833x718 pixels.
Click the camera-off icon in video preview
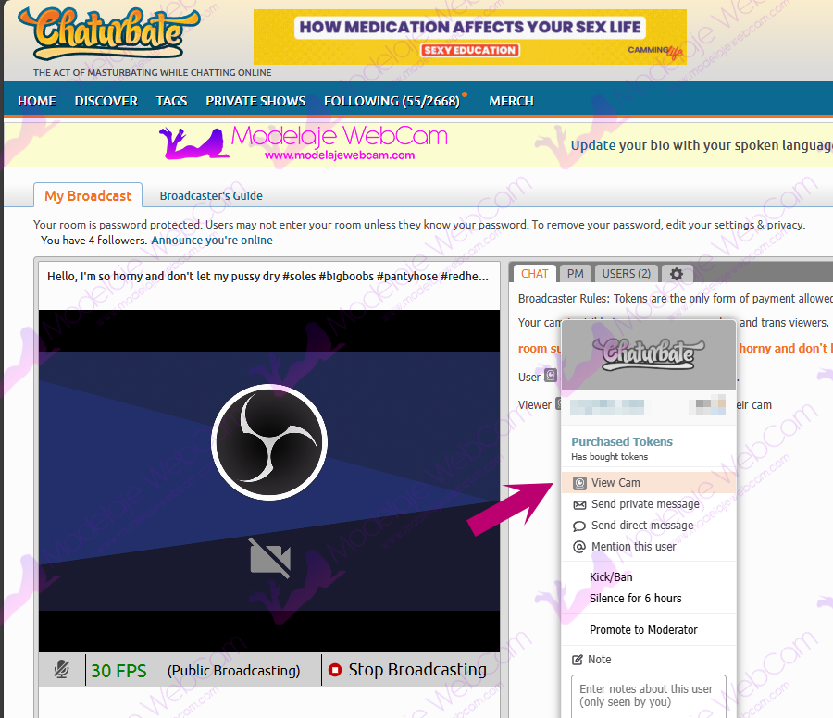pyautogui.click(x=269, y=558)
